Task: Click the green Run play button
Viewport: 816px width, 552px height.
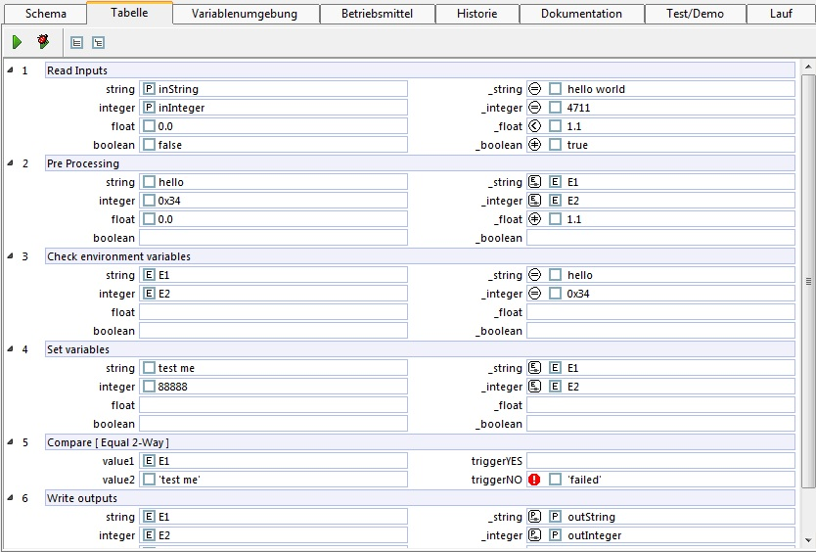Action: point(17,42)
